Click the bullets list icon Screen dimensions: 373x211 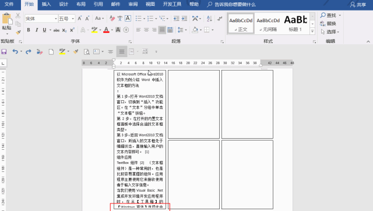(x=139, y=18)
